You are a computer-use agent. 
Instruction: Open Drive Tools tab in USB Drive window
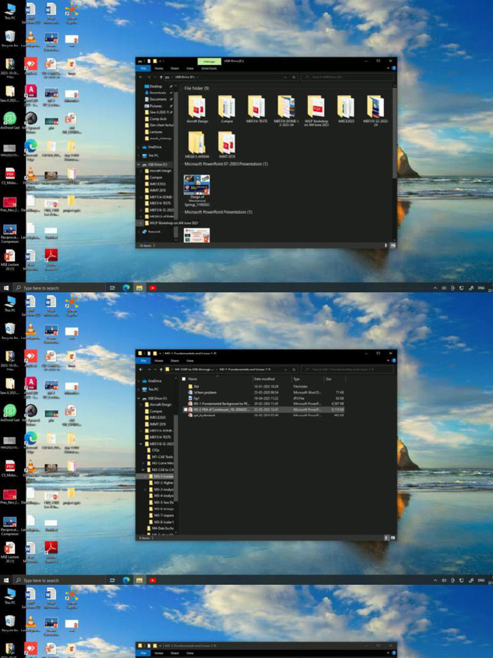[209, 68]
